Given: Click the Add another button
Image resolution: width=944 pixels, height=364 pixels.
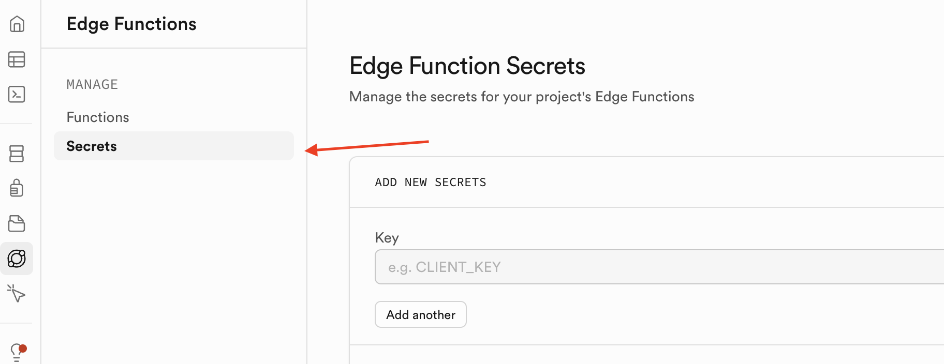Looking at the screenshot, I should (x=421, y=314).
